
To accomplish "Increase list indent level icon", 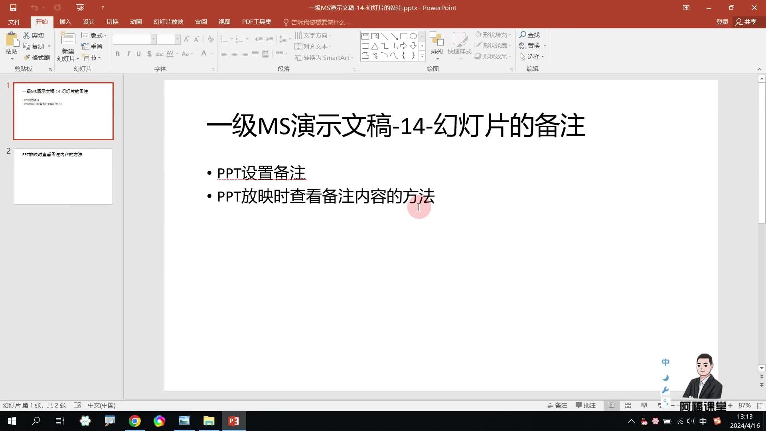I will tap(270, 39).
